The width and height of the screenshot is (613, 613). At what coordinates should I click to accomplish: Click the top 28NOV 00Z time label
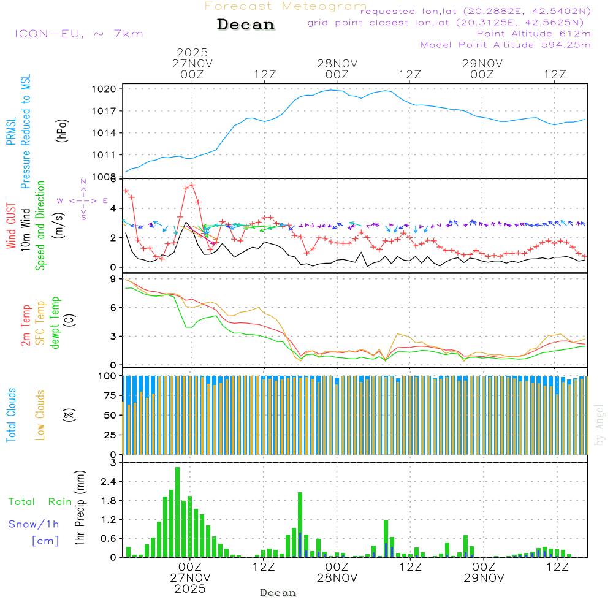[337, 69]
